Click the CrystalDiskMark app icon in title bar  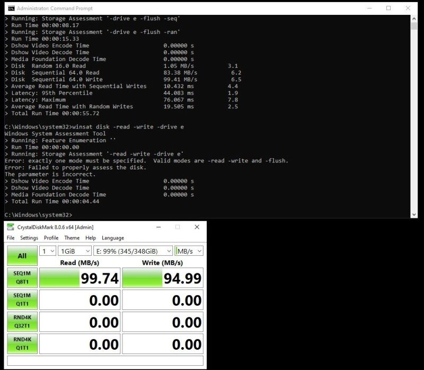tap(11, 227)
